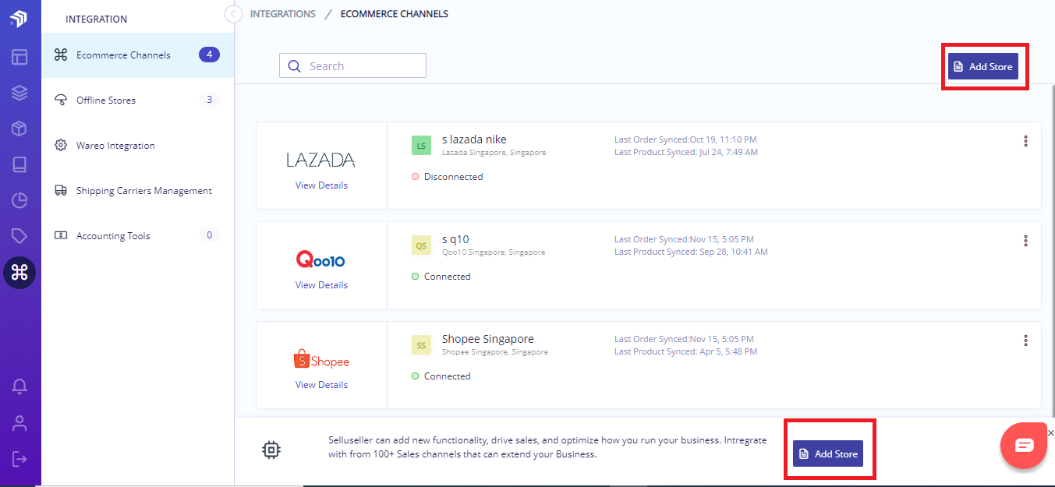Open the box package icon in sidebar

pyautogui.click(x=19, y=129)
